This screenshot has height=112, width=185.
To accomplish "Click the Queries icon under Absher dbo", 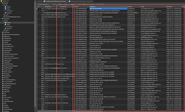I will click(5, 13).
